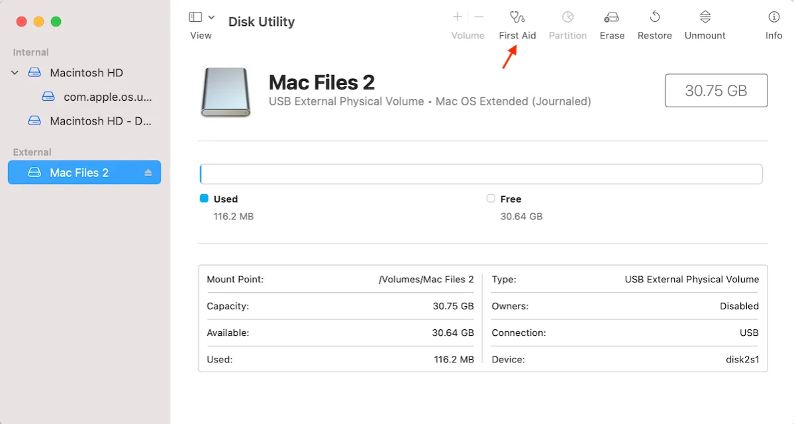Eject Mac Files 2 from sidebar

[148, 173]
